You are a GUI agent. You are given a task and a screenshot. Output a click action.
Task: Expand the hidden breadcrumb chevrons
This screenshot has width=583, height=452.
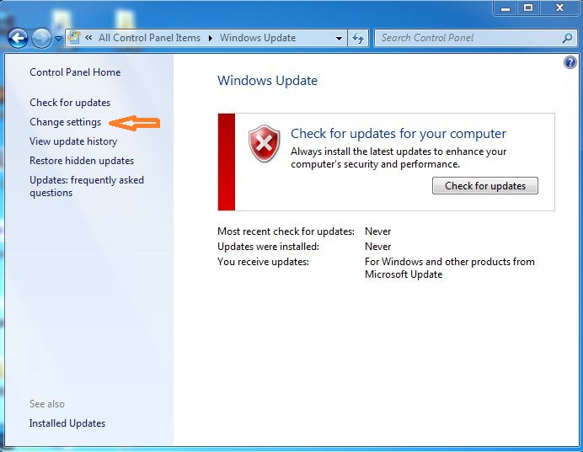point(88,37)
